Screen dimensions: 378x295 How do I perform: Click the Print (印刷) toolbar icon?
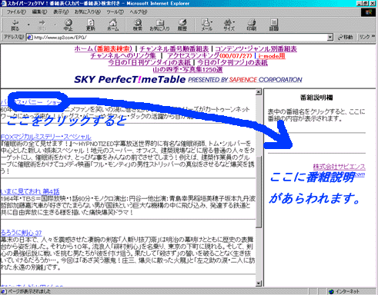pos(251,25)
